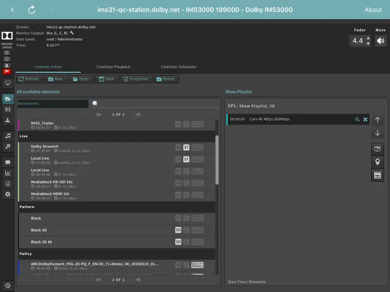Select the Black 3D 48 element
390x292 pixels.
click(x=117, y=242)
